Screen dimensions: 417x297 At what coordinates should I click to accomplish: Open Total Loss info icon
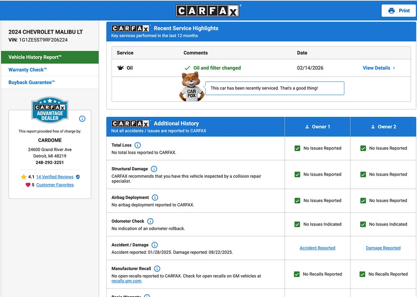tap(138, 145)
